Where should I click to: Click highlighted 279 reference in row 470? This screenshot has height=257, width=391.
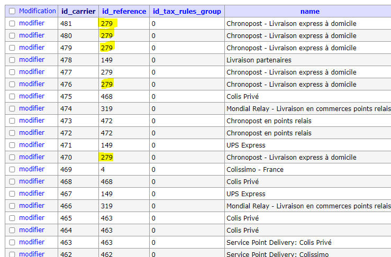[107, 157]
